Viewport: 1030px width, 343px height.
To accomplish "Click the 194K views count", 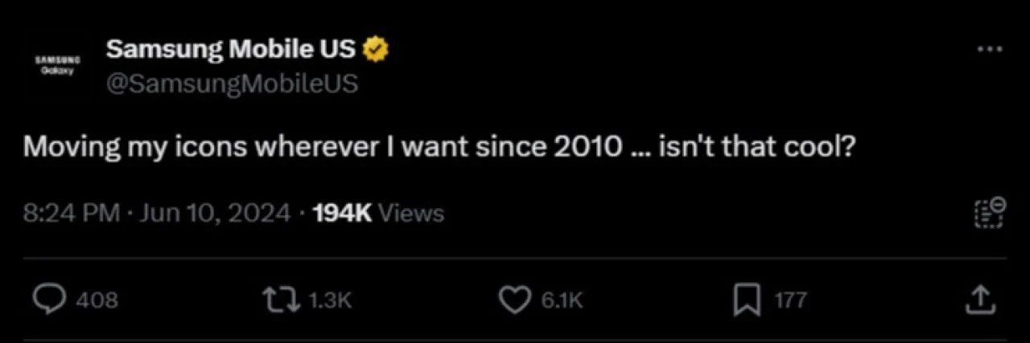I will 342,213.
